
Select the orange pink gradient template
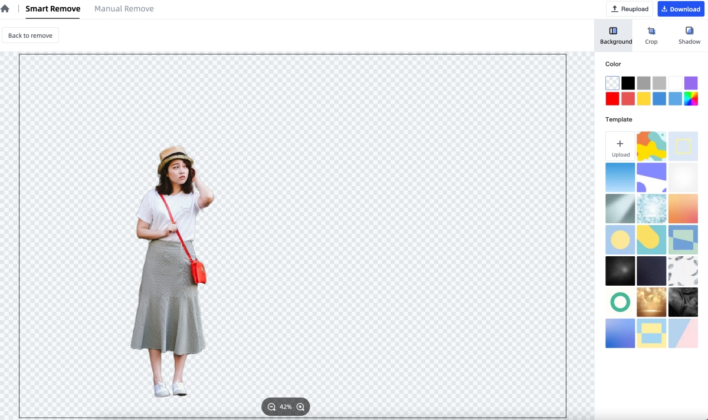[683, 209]
